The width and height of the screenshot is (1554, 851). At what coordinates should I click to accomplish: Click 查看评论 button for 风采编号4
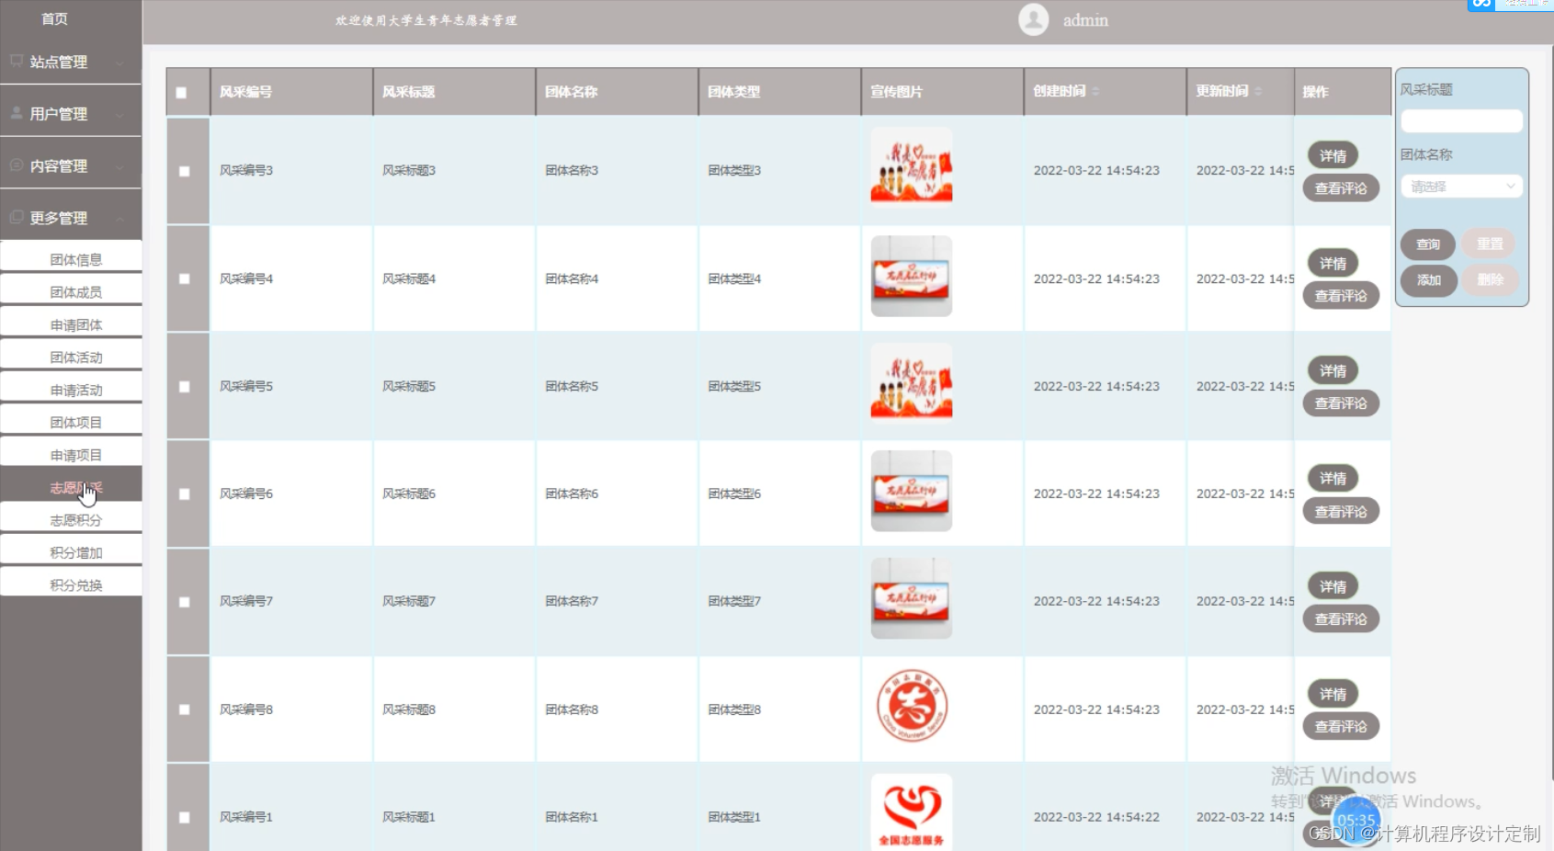tap(1341, 295)
